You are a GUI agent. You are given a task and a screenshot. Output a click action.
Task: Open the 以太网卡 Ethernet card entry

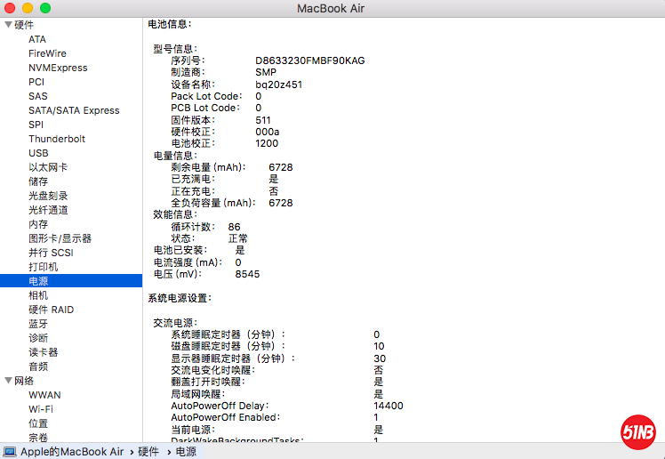(48, 167)
